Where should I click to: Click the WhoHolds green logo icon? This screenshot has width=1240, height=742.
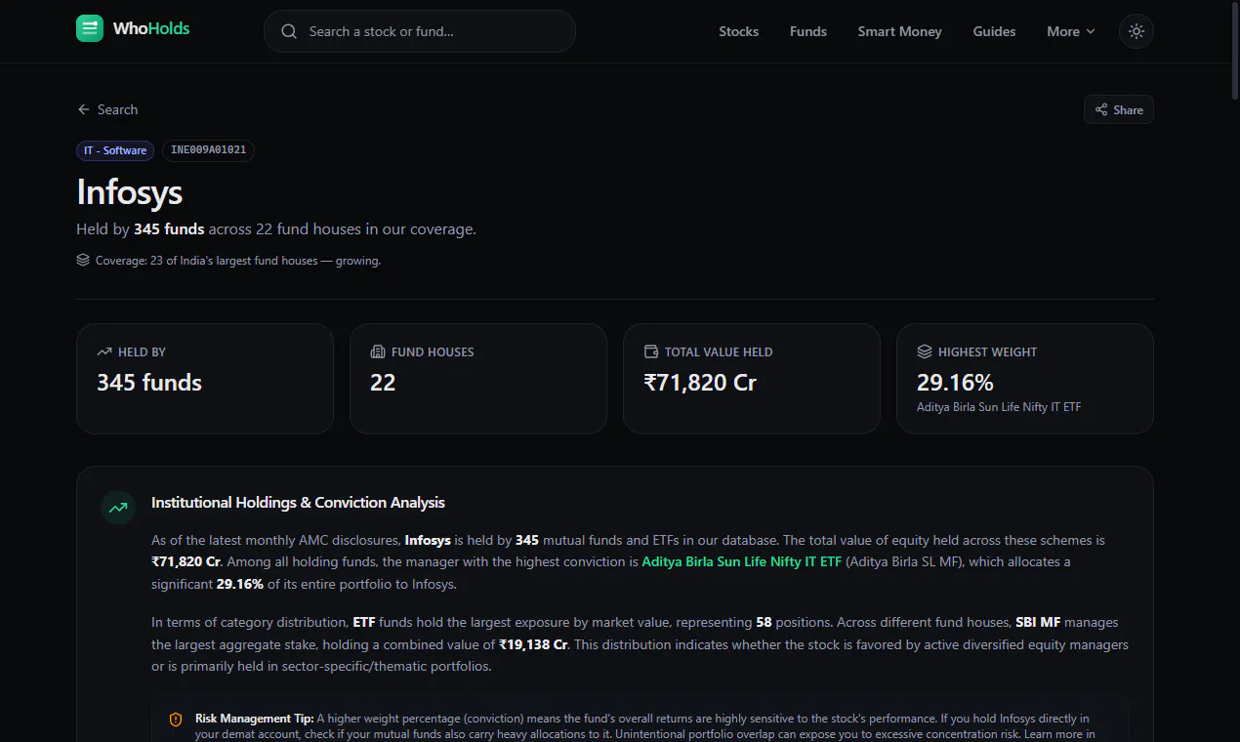click(90, 29)
